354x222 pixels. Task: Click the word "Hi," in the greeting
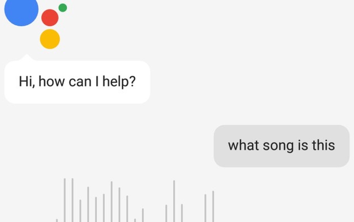point(26,82)
